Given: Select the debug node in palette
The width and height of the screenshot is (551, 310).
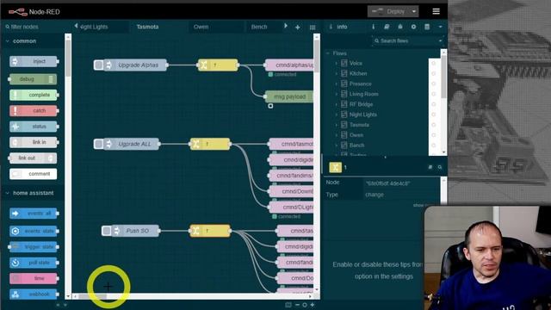Looking at the screenshot, I should (33, 79).
